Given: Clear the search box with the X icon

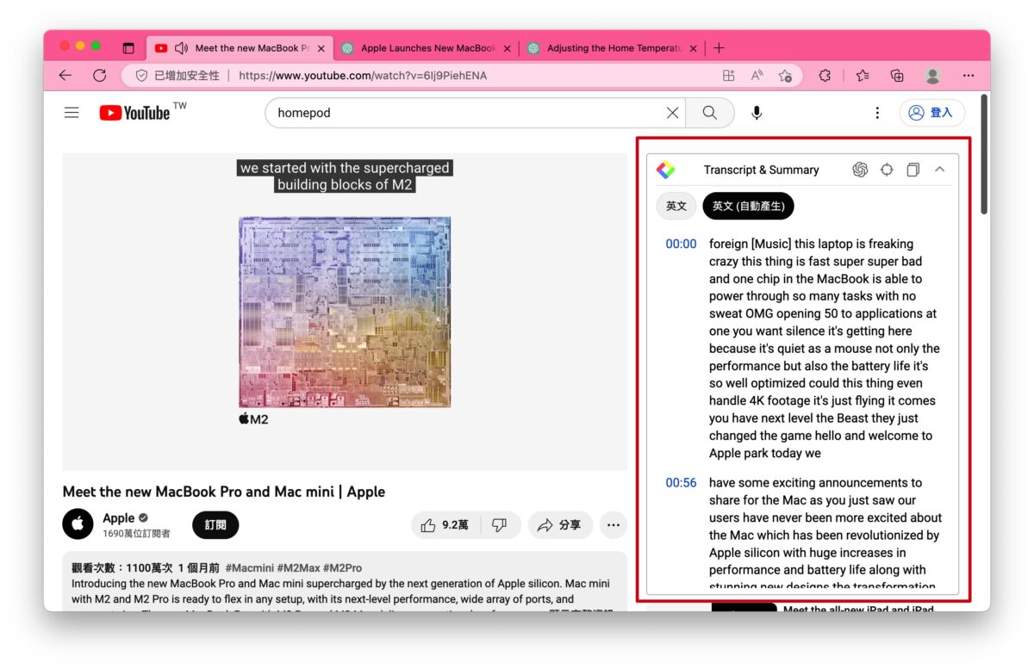Looking at the screenshot, I should 673,113.
